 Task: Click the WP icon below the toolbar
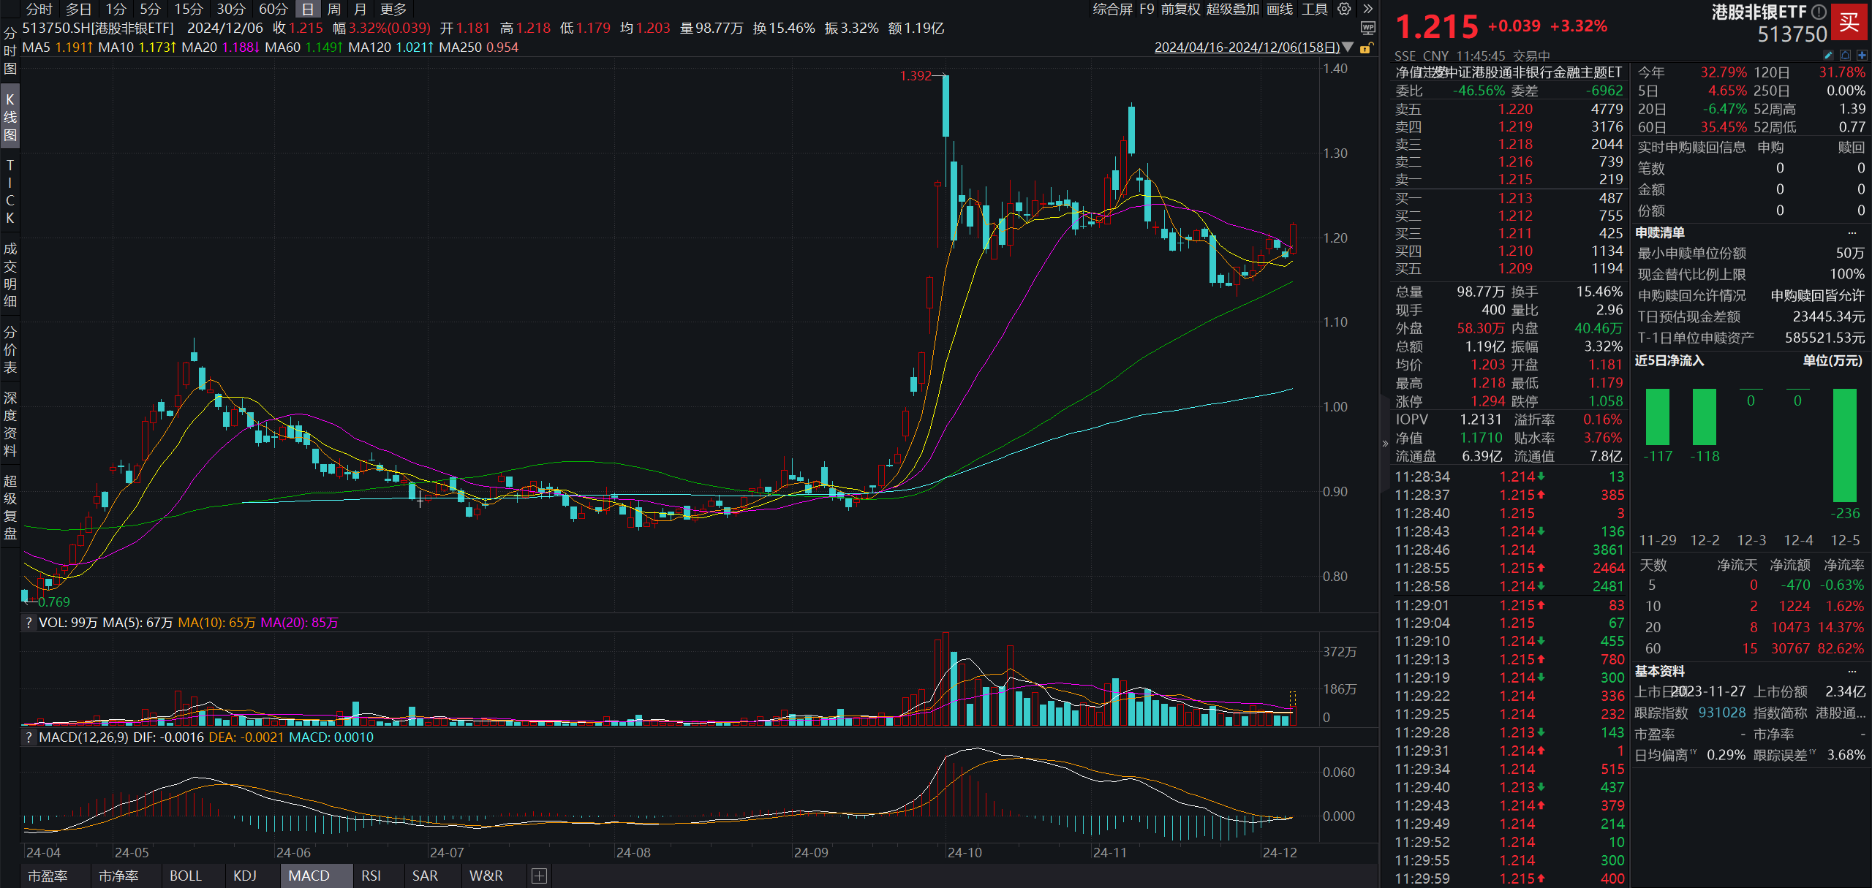coord(1368,28)
